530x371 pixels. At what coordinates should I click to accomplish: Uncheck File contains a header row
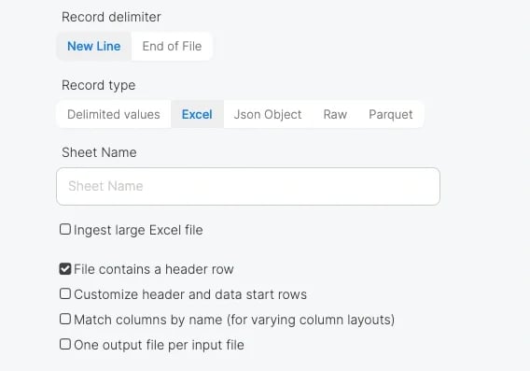pyautogui.click(x=65, y=269)
